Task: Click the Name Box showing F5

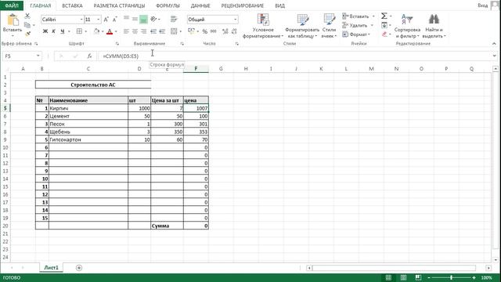Action: point(22,56)
